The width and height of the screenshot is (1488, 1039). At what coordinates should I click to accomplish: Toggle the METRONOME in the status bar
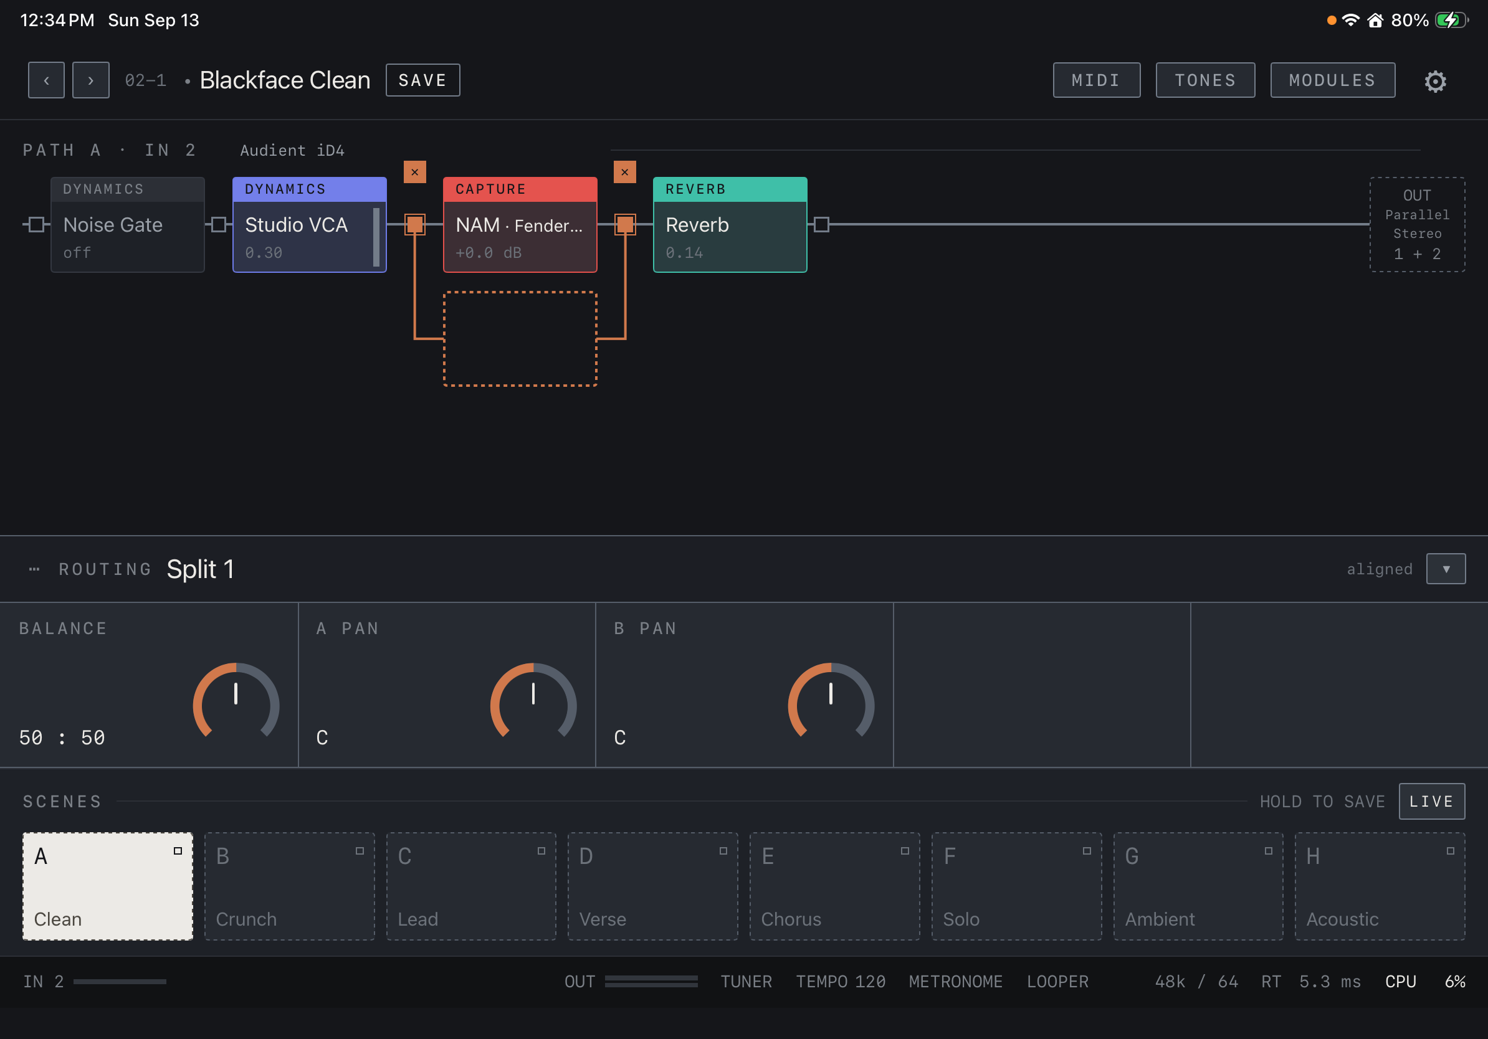coord(956,982)
